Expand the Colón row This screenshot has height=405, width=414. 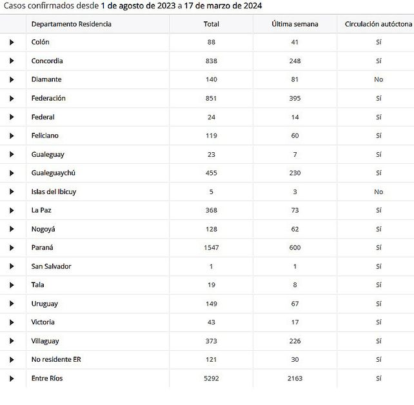12,42
